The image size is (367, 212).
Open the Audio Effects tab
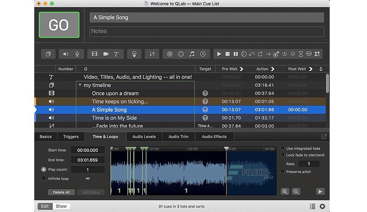[x=214, y=137]
